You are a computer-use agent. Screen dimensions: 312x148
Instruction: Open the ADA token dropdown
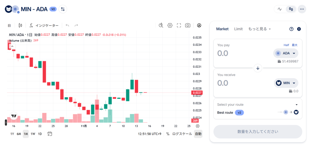pos(286,53)
